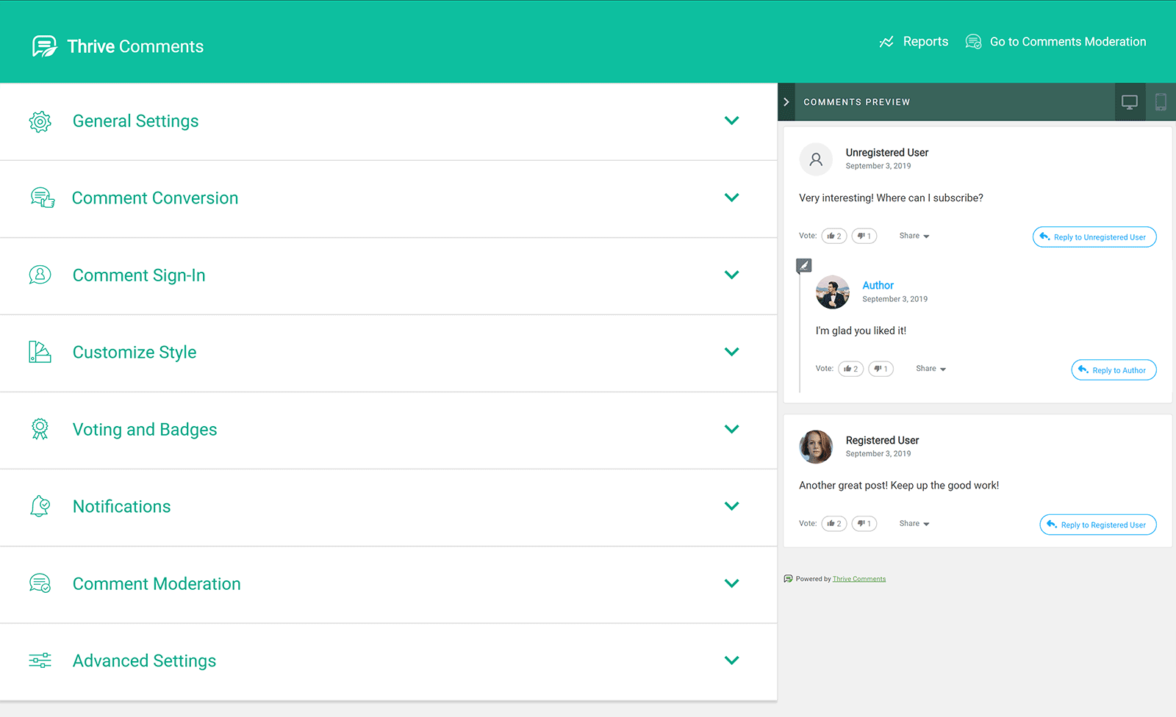Open the Thrive Comments powered-by link
Viewport: 1176px width, 717px height.
tap(859, 579)
